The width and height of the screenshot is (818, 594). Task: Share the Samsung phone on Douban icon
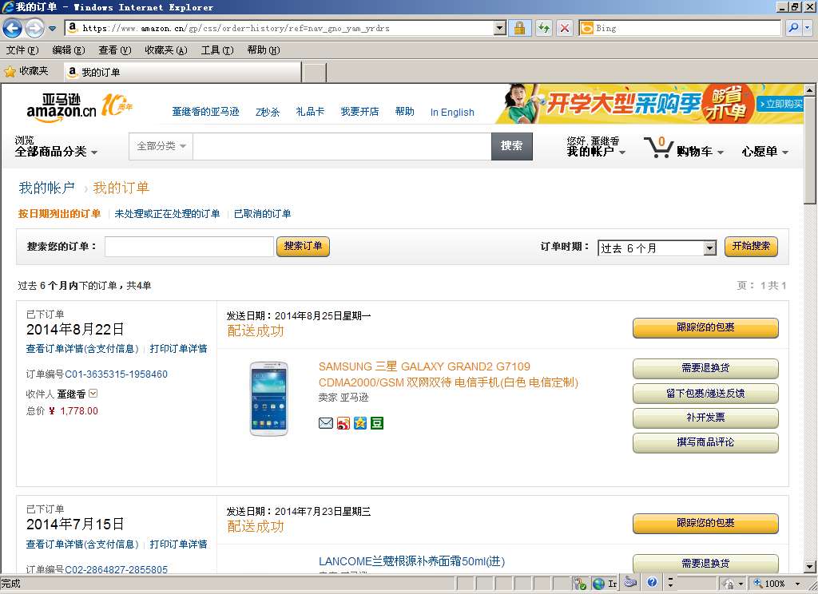click(x=377, y=423)
